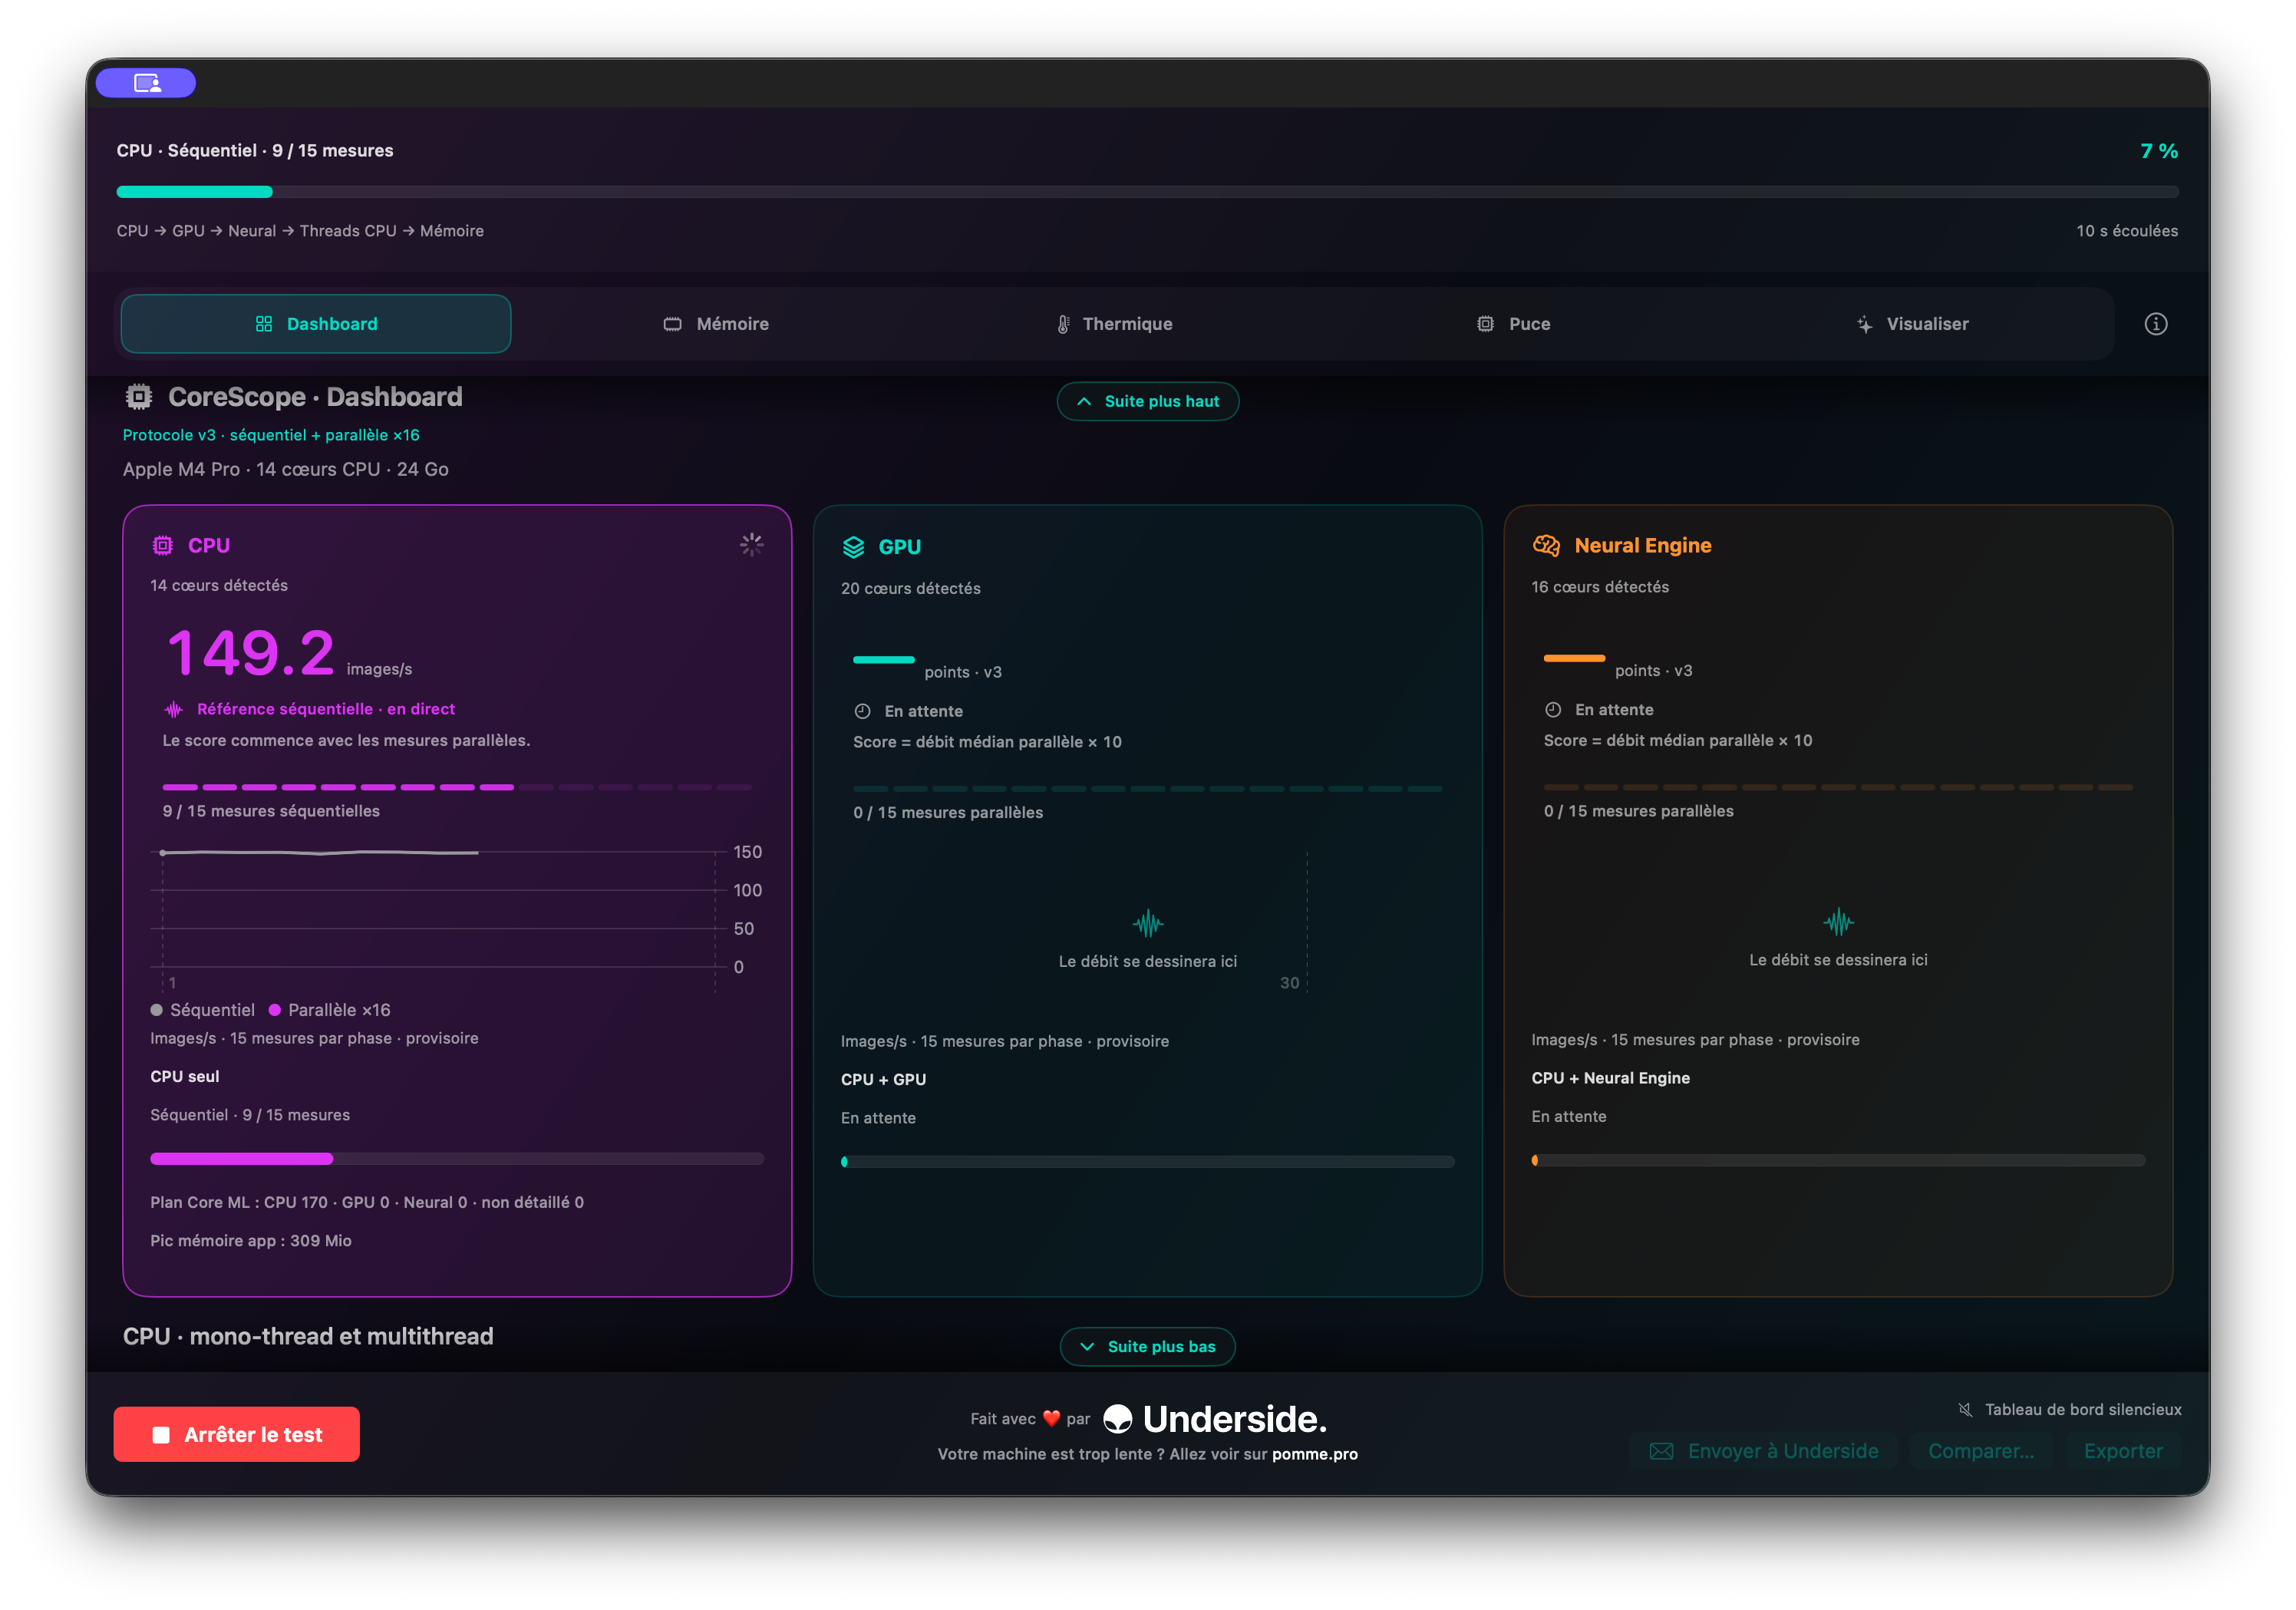Click 'Protocole v3 · séquentiel + parallèle ×16' text
This screenshot has height=1610, width=2296.
point(271,435)
